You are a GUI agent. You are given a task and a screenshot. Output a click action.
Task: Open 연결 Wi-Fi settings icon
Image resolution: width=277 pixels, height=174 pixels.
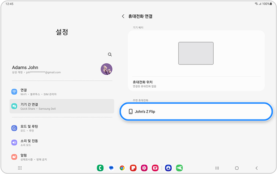click(x=14, y=92)
